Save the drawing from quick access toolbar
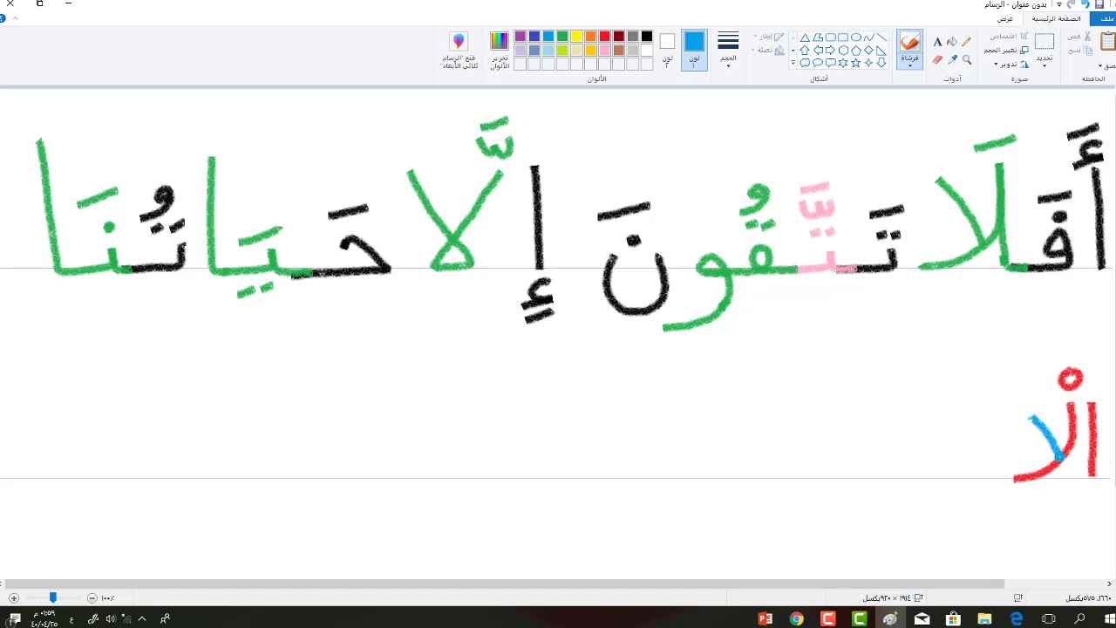This screenshot has height=628, width=1116. click(1099, 4)
